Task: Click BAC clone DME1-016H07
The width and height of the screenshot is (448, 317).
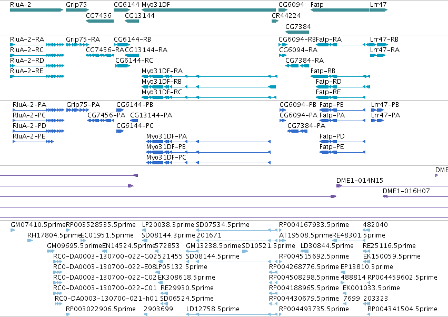Action: [415, 196]
